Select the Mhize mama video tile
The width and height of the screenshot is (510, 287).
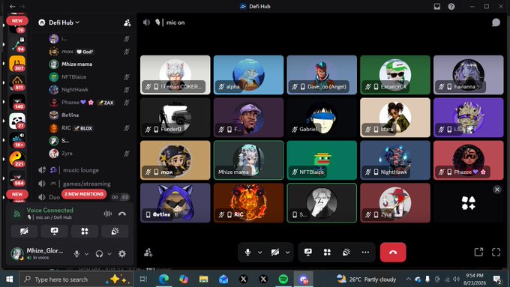248,160
